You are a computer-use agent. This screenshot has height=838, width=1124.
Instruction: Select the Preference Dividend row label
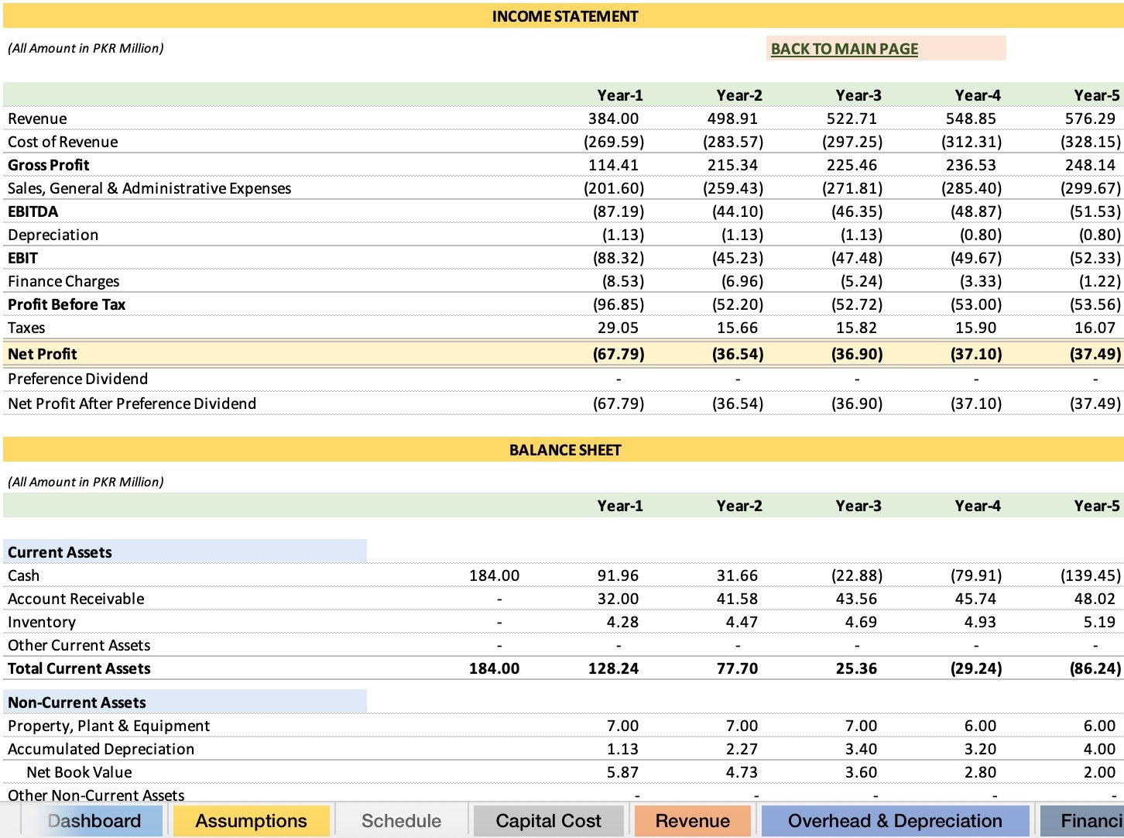coord(77,379)
